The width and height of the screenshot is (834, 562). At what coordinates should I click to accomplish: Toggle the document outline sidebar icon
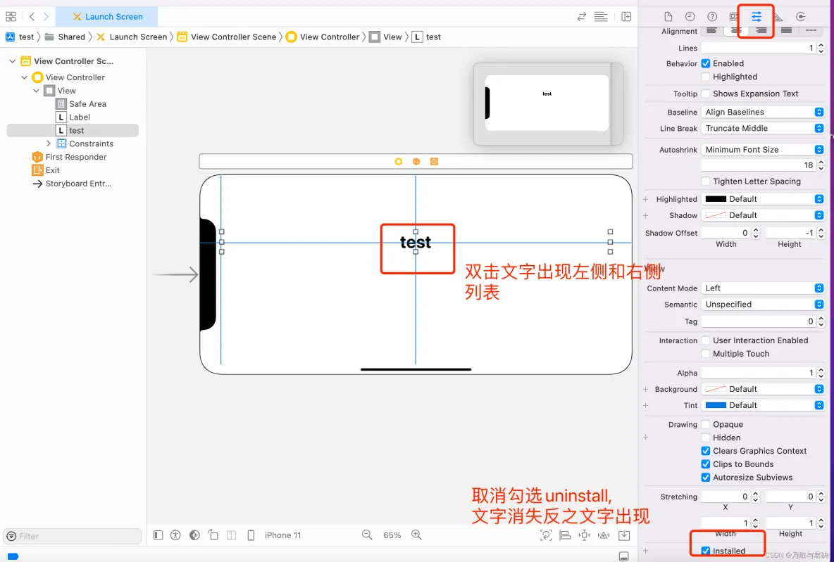click(x=158, y=535)
